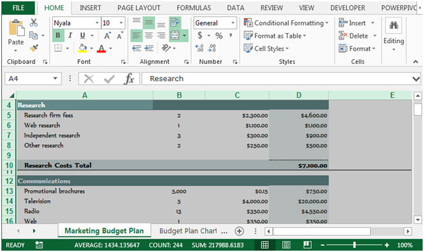Switch to Page Layout view icon
Viewport: 424px width, 252px height.
tap(286, 245)
